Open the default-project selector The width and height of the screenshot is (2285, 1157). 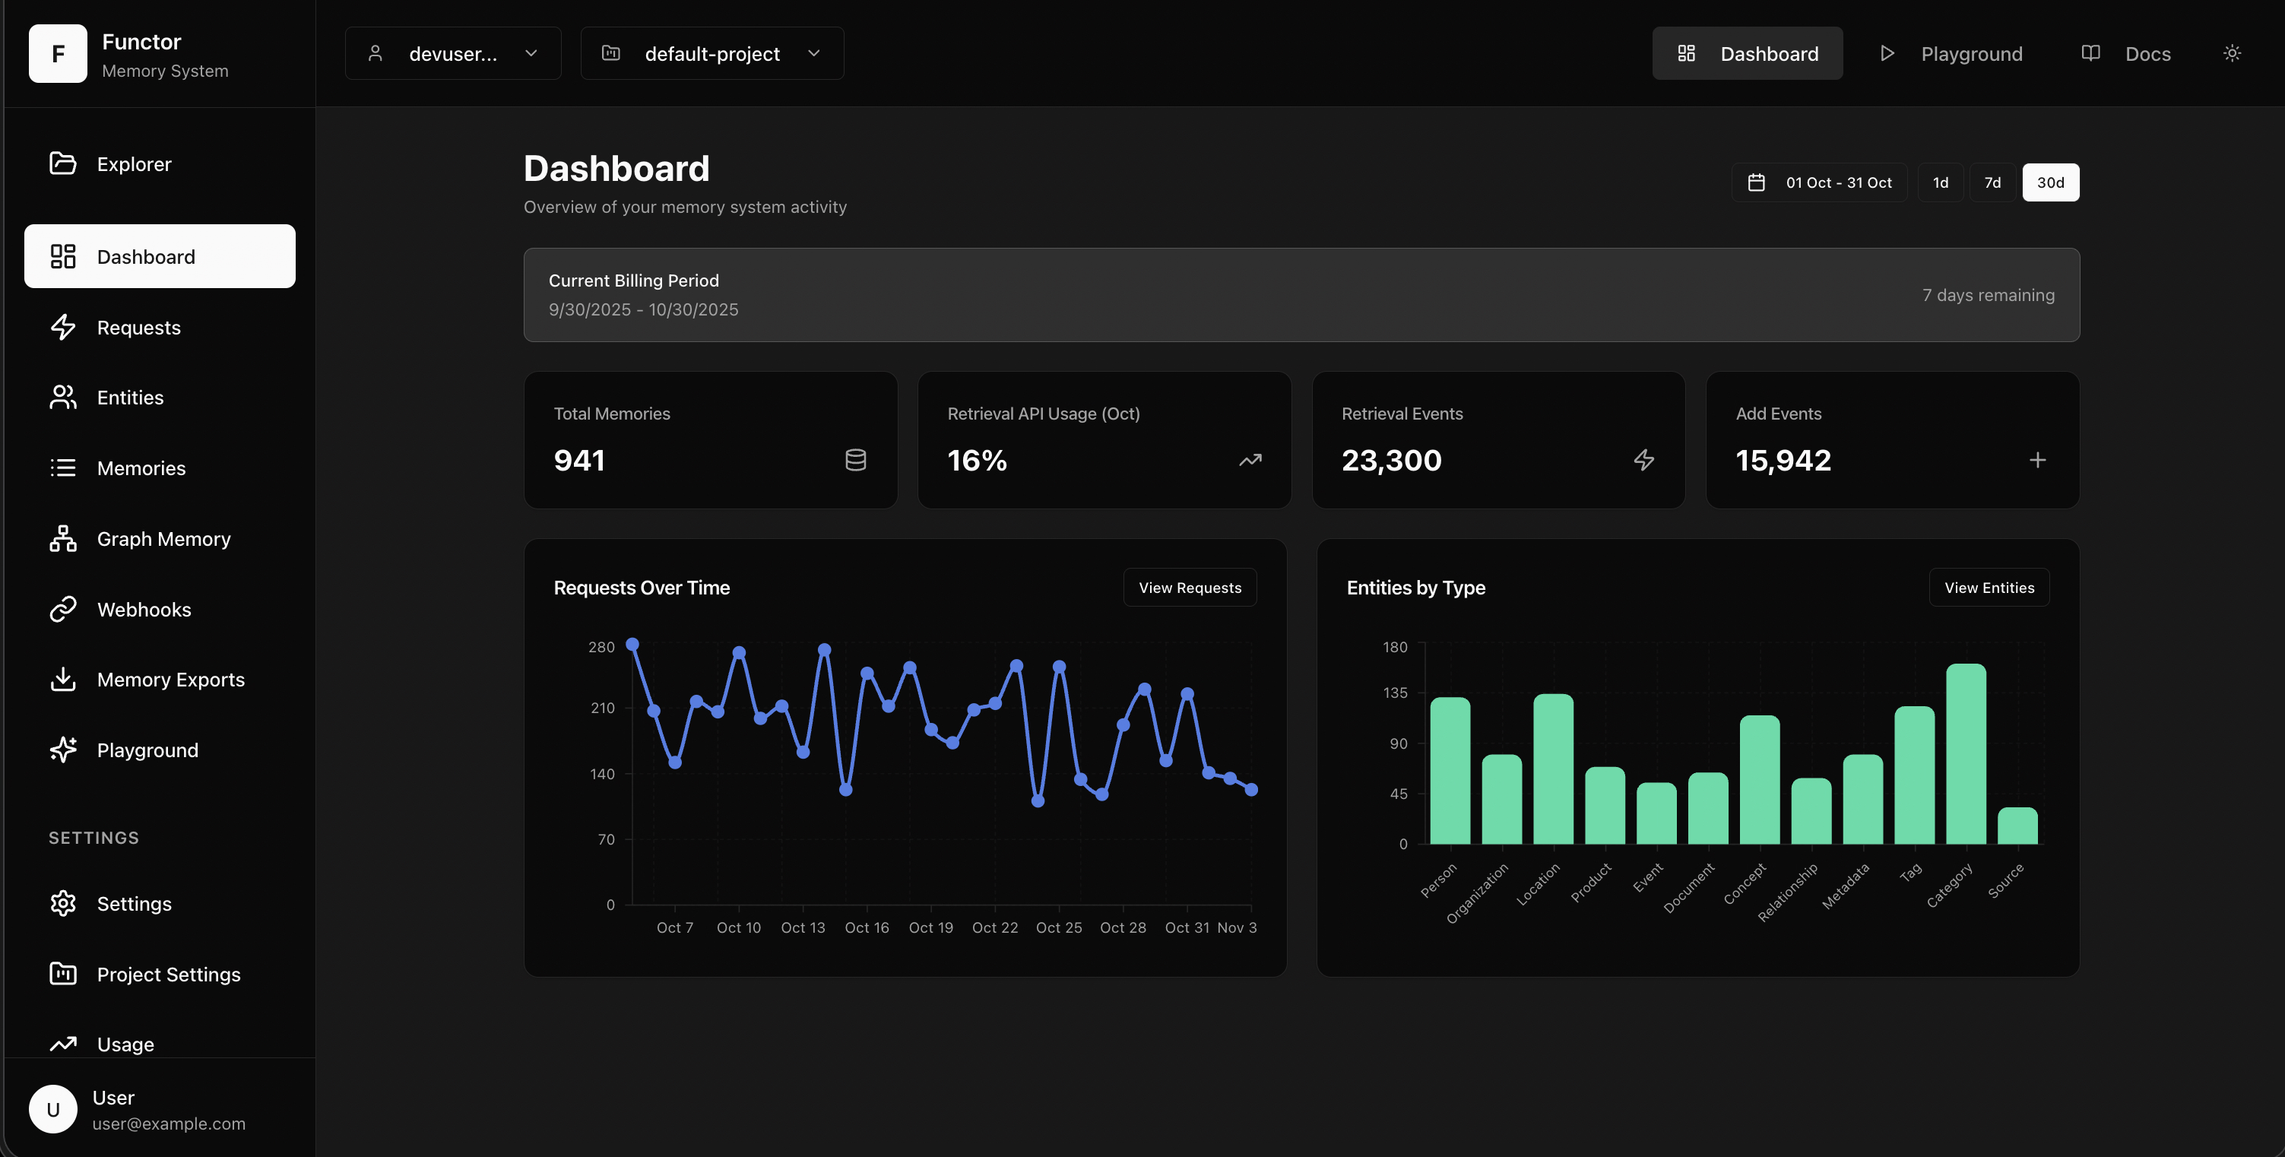(x=711, y=52)
